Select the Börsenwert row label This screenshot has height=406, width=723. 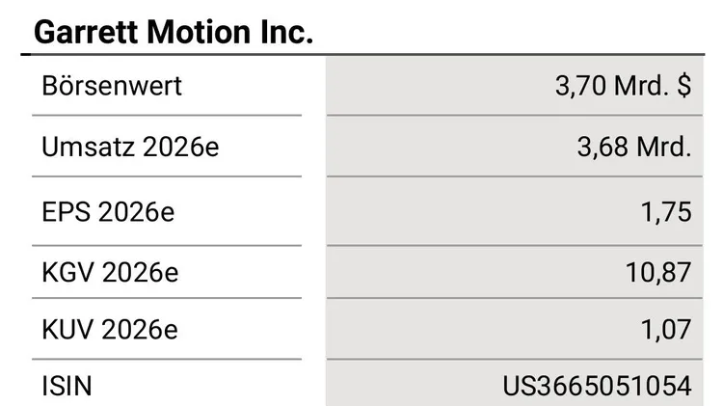[112, 86]
